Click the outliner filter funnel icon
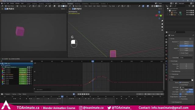Screen dimensions: 195x110 (190, 6)
